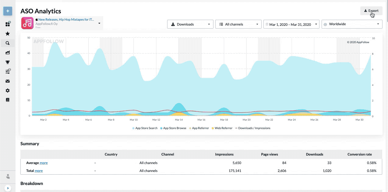The height and width of the screenshot is (192, 388).
Task: Click the 'more' link beside Average
Action: click(44, 163)
